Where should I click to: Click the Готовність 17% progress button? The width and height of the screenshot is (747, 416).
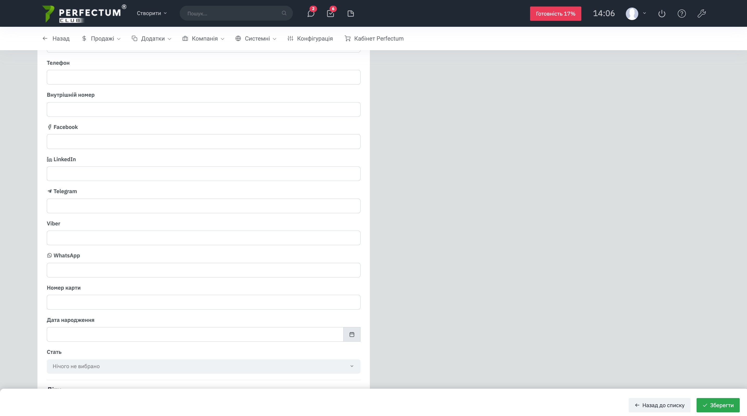(x=555, y=14)
